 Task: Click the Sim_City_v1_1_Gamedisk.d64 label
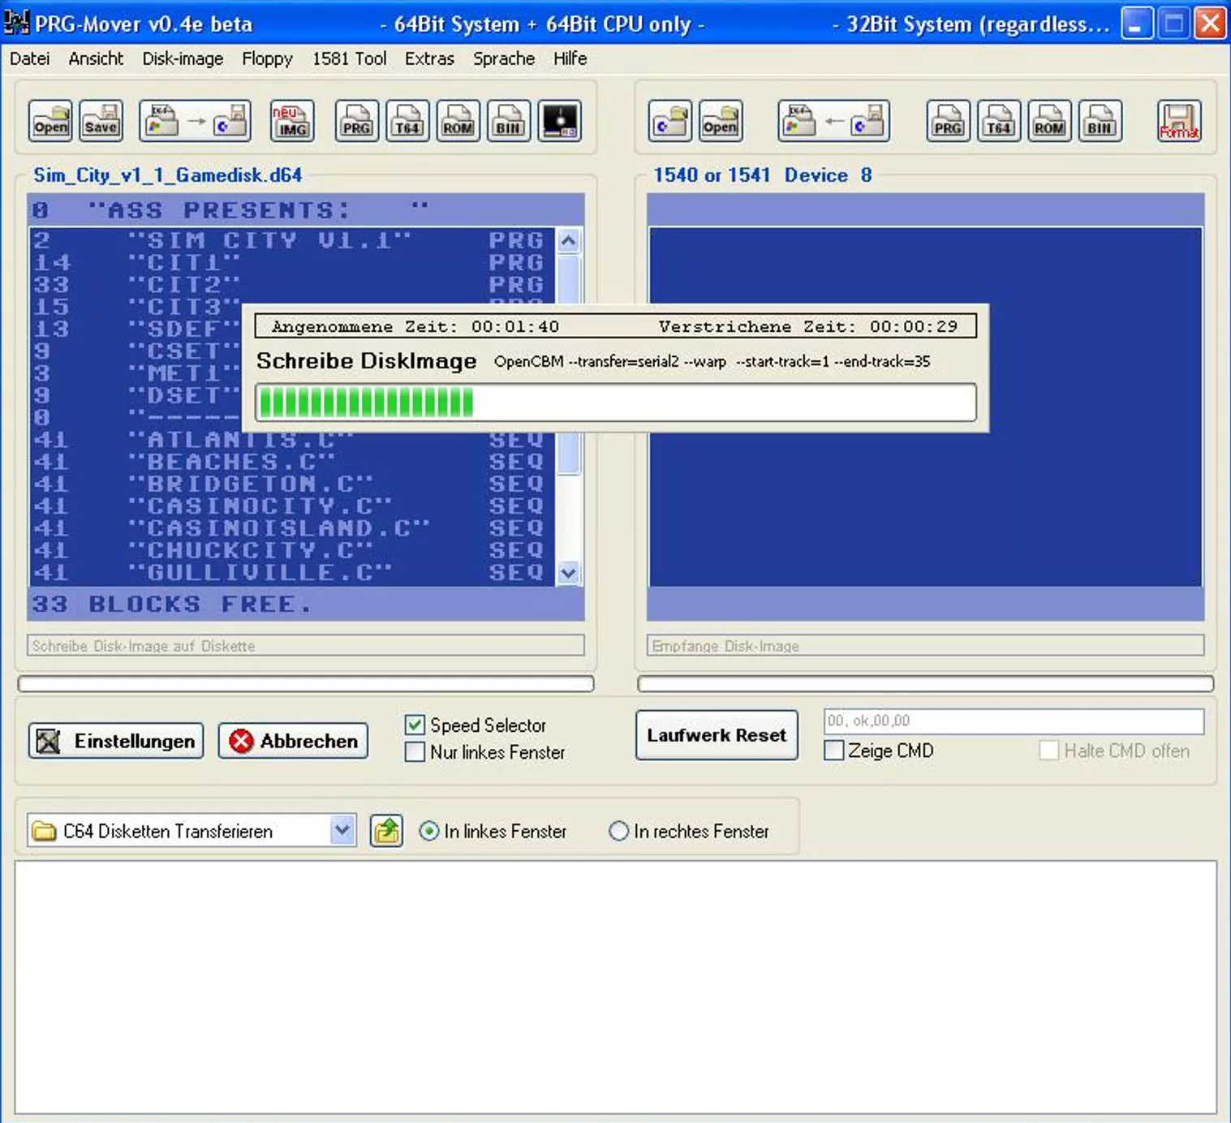click(167, 174)
